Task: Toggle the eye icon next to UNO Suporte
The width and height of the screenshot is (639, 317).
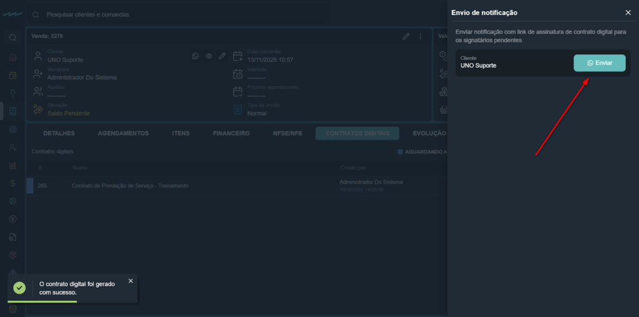Action: coord(208,56)
